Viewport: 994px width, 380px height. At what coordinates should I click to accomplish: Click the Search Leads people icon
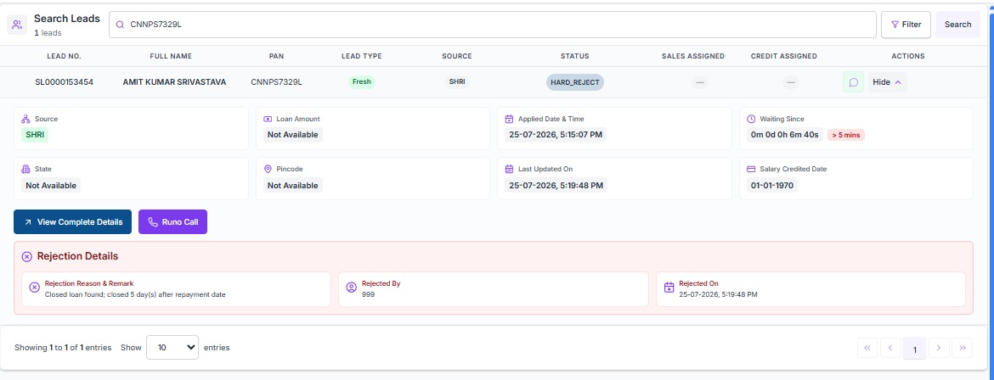[17, 25]
